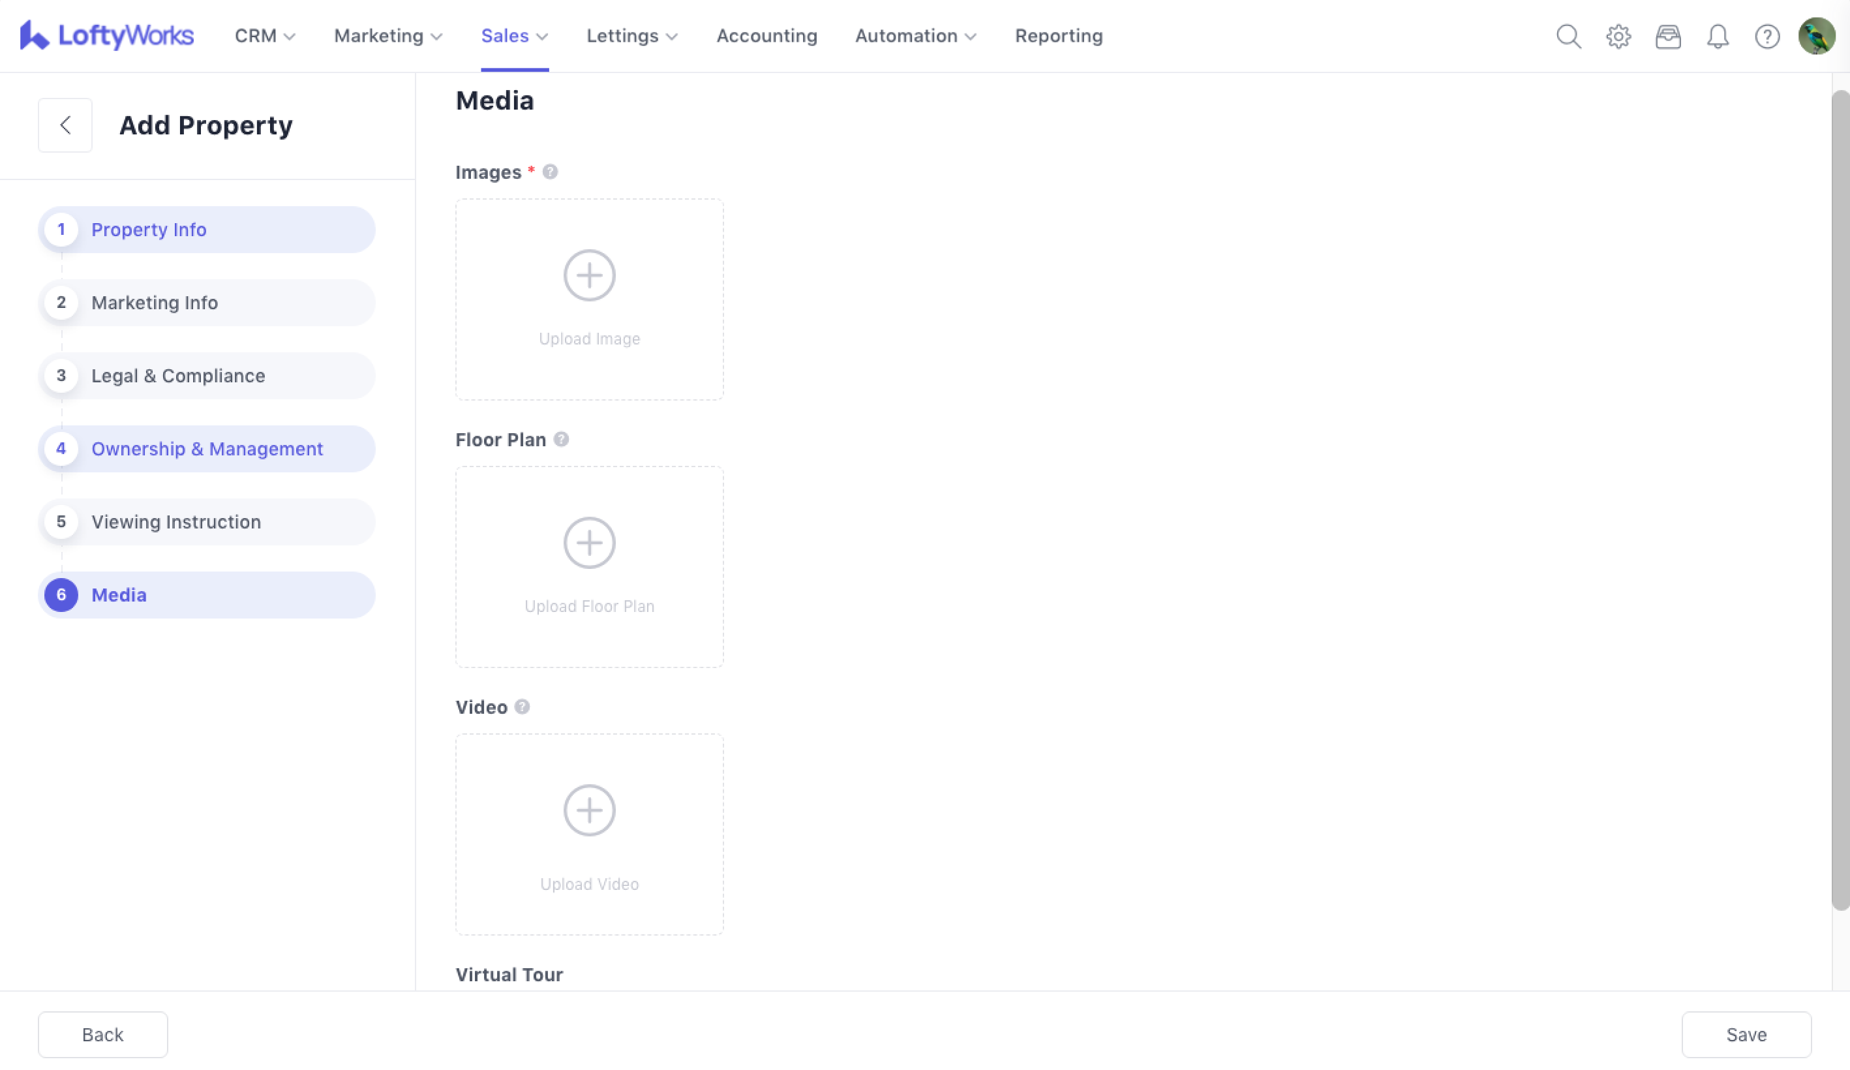Click the Floor Plan help tooltip icon
1850x1070 pixels.
[x=561, y=439]
